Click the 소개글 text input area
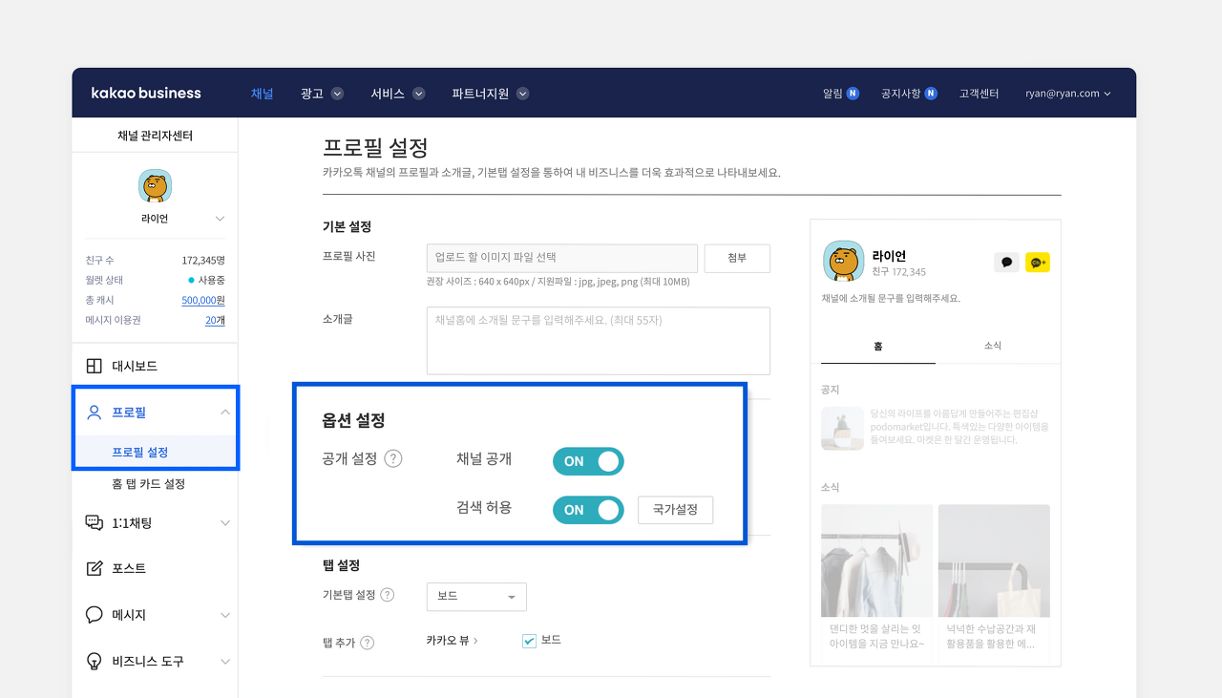 click(x=599, y=341)
